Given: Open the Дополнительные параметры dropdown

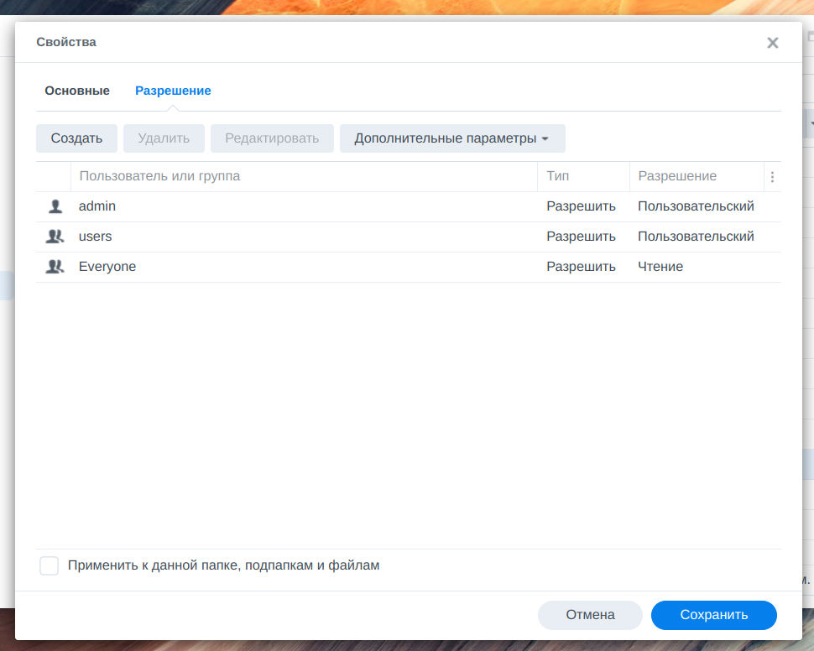Looking at the screenshot, I should [x=452, y=138].
